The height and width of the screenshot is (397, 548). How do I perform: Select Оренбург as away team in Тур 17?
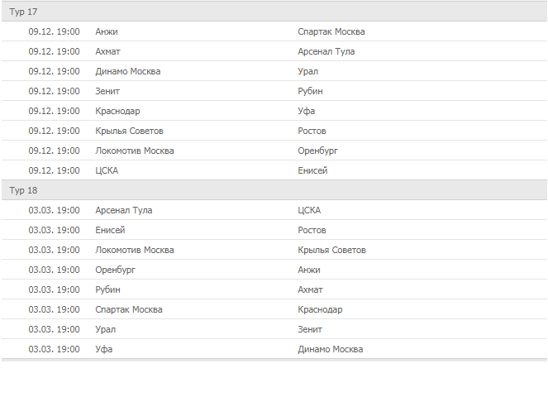tap(317, 151)
